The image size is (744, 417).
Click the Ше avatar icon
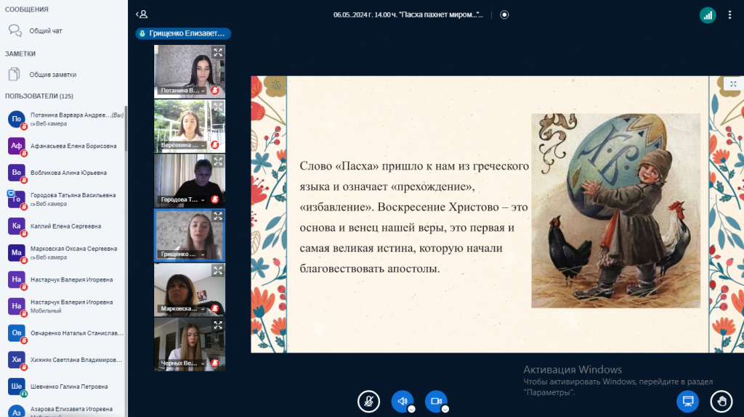pyautogui.click(x=17, y=387)
